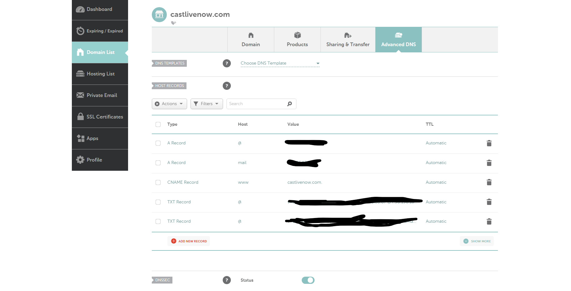Delete the last TXT Record row

[x=489, y=221]
